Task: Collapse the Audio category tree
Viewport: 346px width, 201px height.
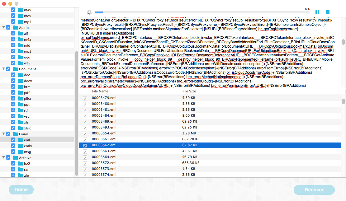Action: (x=3, y=28)
